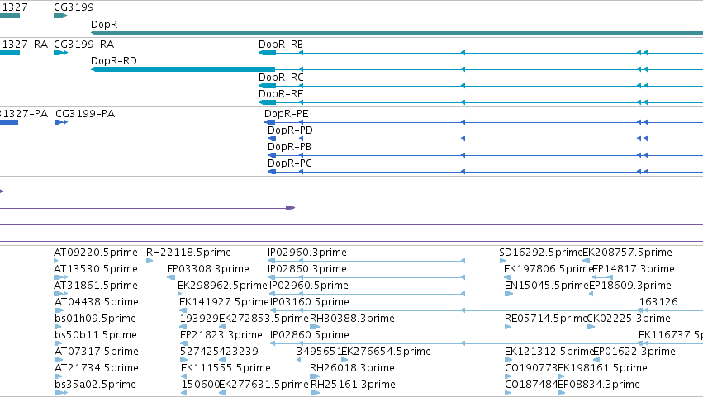Open the EP21823.3prime EST label
703x397 pixels.
pyautogui.click(x=221, y=336)
